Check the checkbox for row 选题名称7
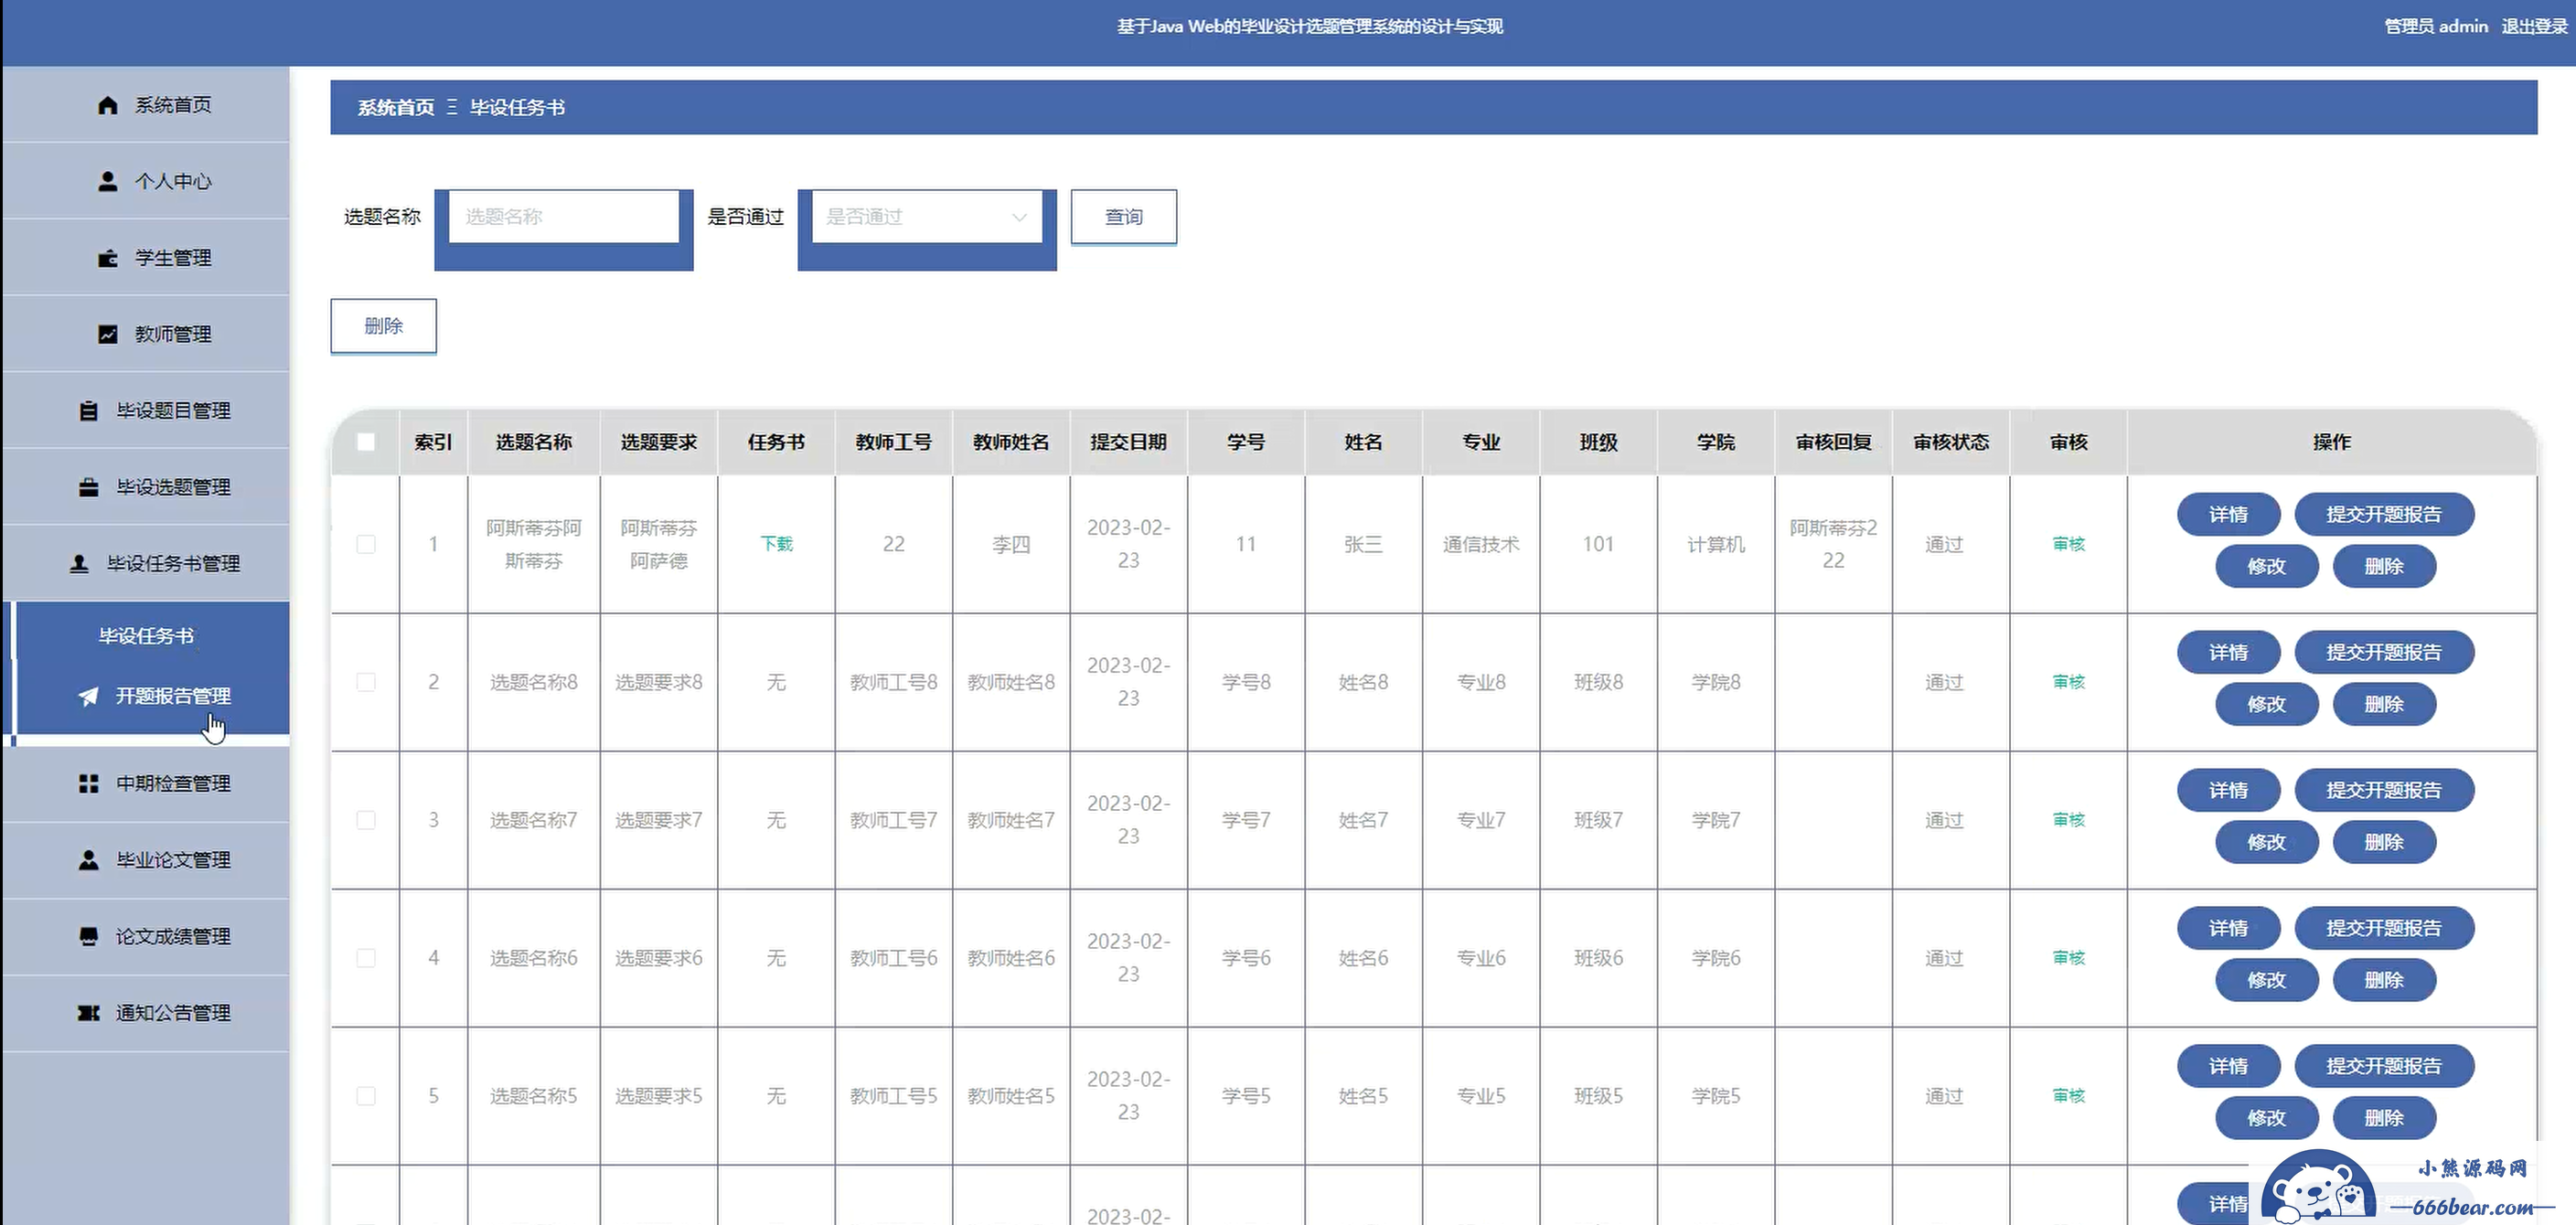Image resolution: width=2576 pixels, height=1225 pixels. point(366,820)
